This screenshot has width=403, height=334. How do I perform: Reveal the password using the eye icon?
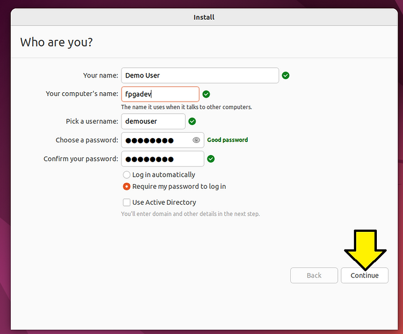(196, 140)
